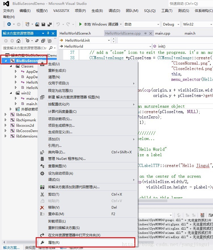Select 属性(R) at menu bottom
This screenshot has width=213, height=250.
[88, 243]
